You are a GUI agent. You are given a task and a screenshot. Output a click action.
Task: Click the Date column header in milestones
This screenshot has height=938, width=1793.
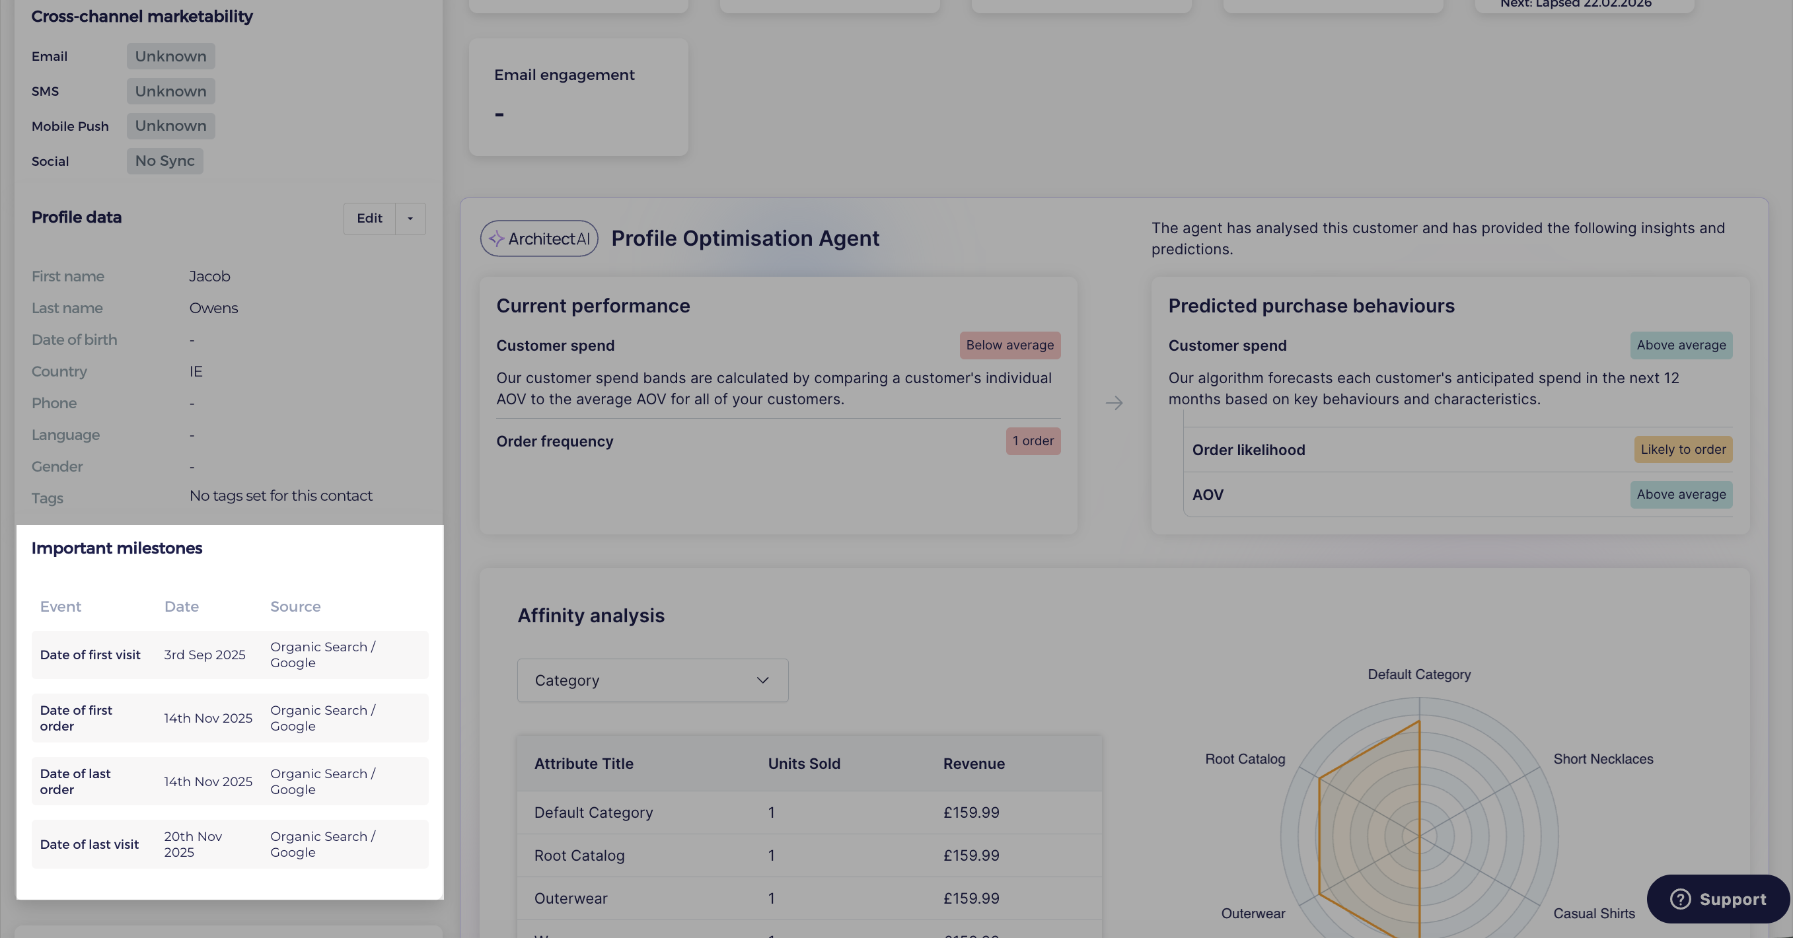tap(182, 607)
